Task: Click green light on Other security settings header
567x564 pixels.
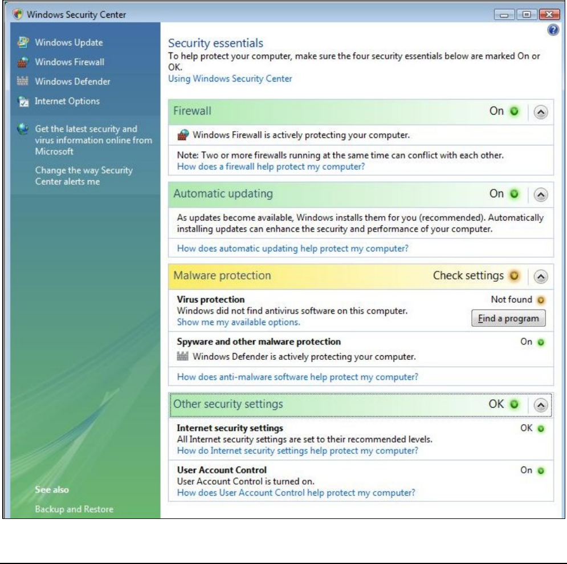Action: [514, 404]
